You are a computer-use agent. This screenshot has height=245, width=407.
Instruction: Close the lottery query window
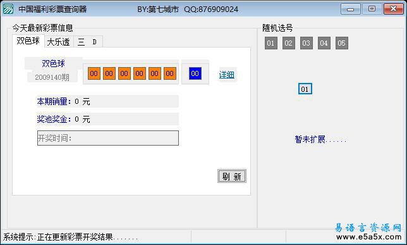pyautogui.click(x=393, y=9)
